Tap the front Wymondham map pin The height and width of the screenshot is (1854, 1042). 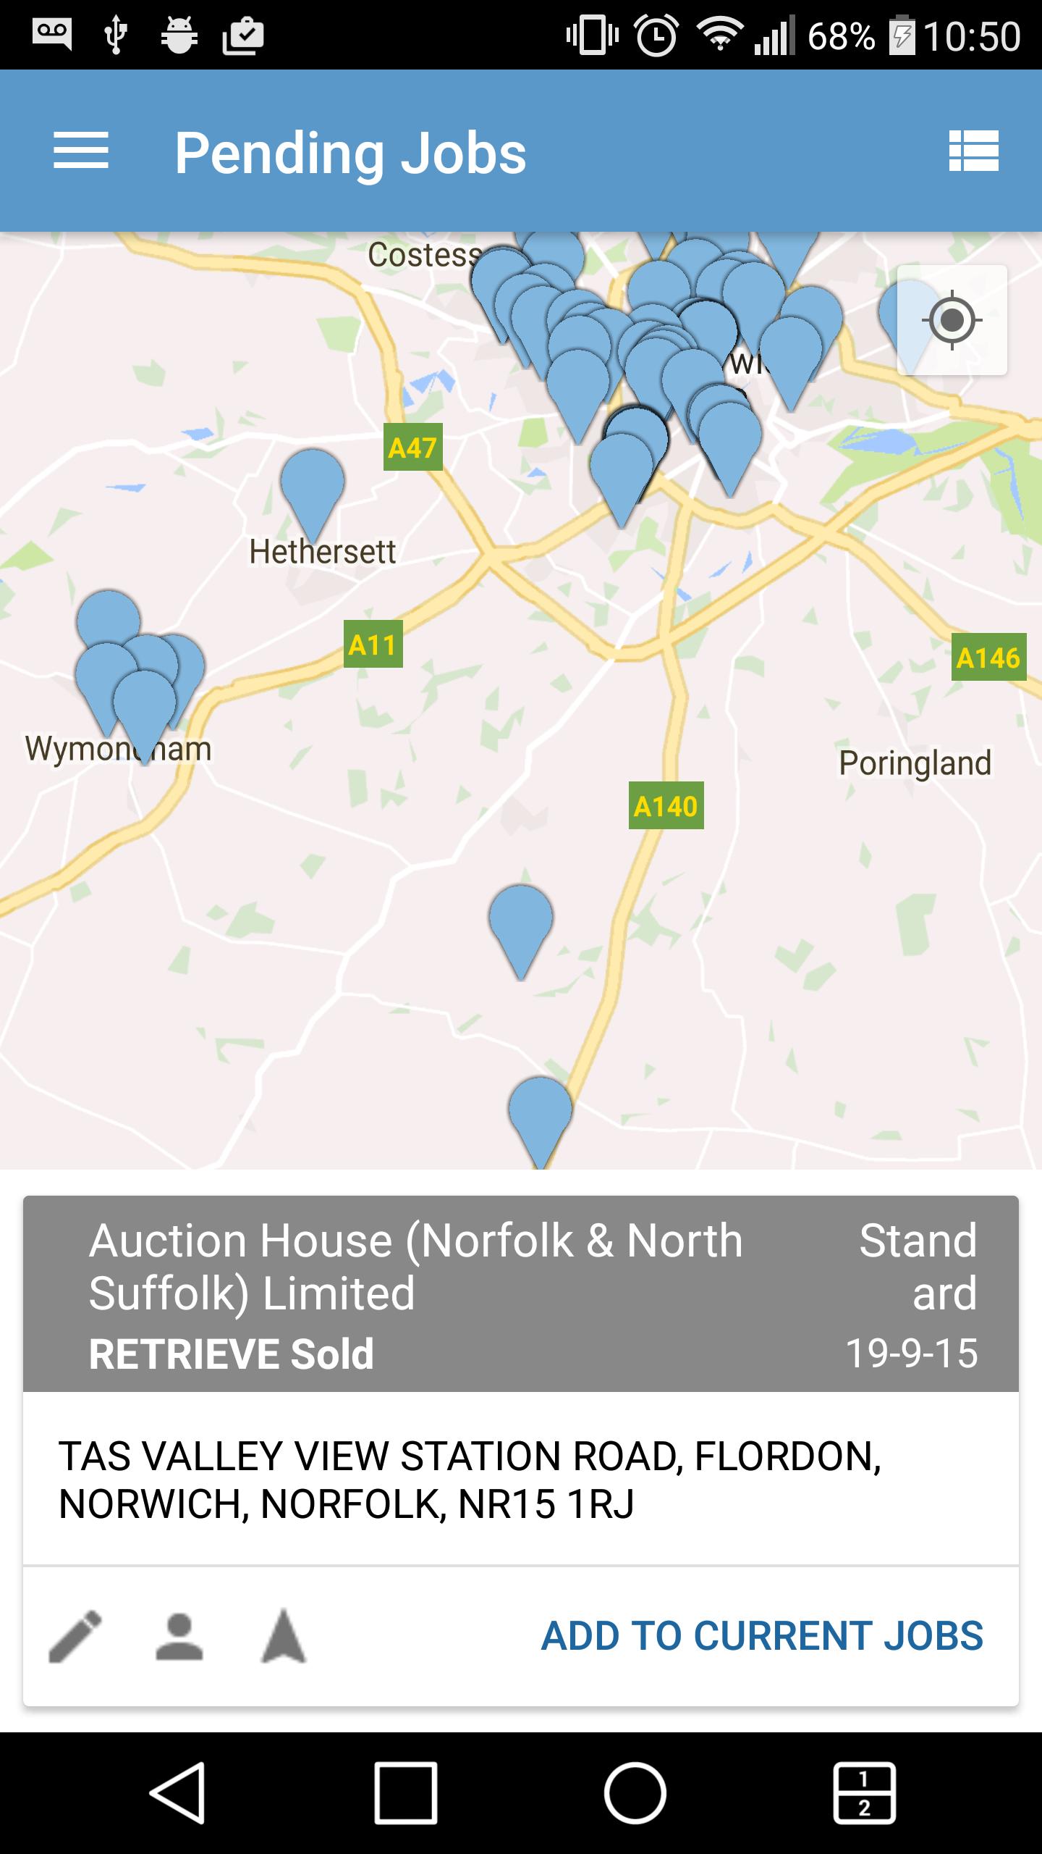(x=145, y=704)
